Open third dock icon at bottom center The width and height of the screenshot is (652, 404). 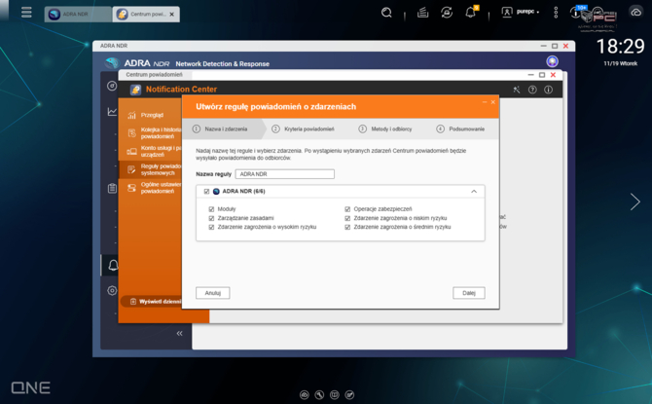[x=335, y=395]
